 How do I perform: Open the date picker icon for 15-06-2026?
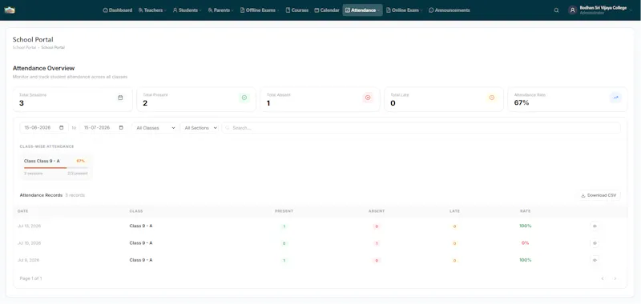coord(62,128)
